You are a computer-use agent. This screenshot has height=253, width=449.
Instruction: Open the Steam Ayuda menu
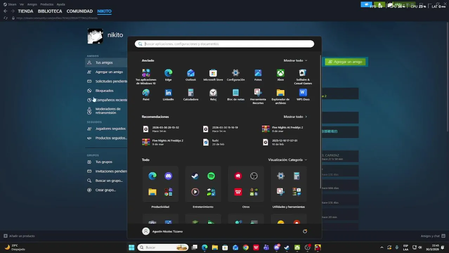(x=61, y=4)
